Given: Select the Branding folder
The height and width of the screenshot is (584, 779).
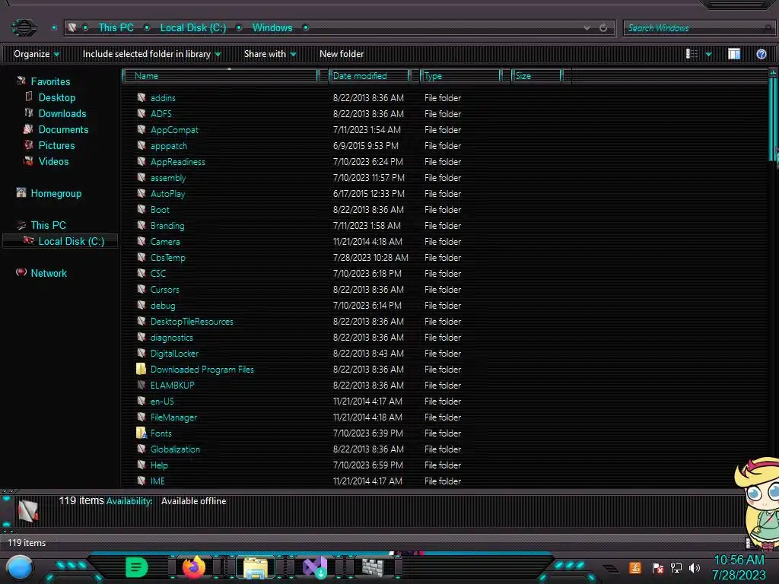Looking at the screenshot, I should click(167, 225).
